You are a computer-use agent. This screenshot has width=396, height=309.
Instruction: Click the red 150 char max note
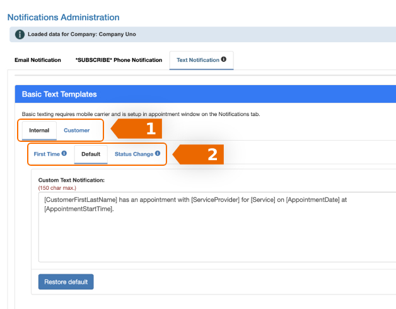tap(56, 188)
